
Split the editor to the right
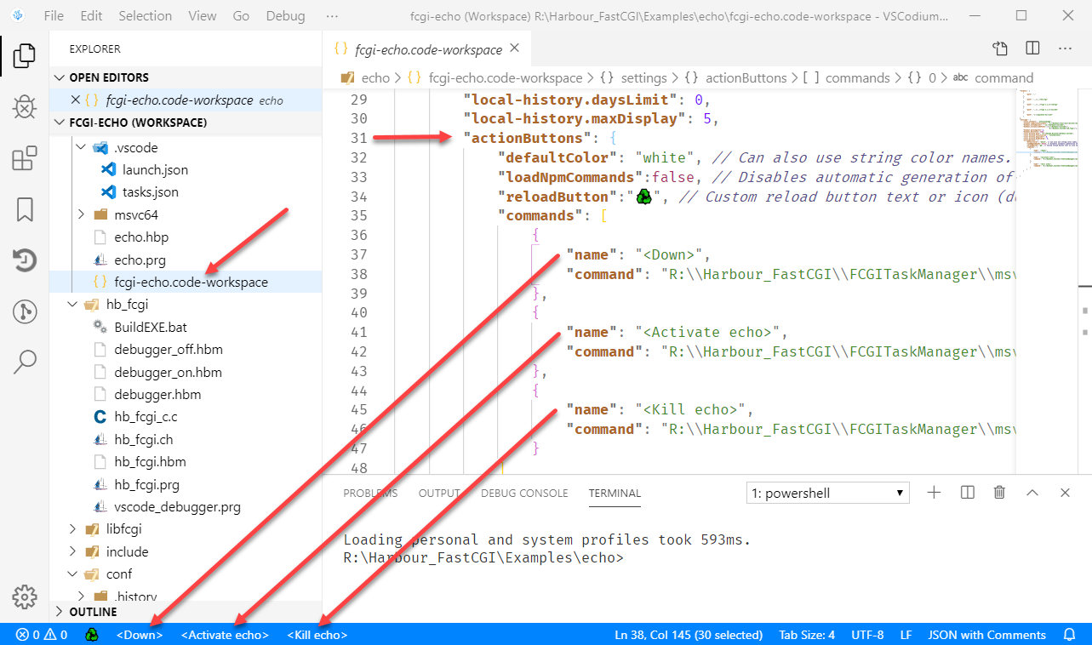tap(1032, 49)
